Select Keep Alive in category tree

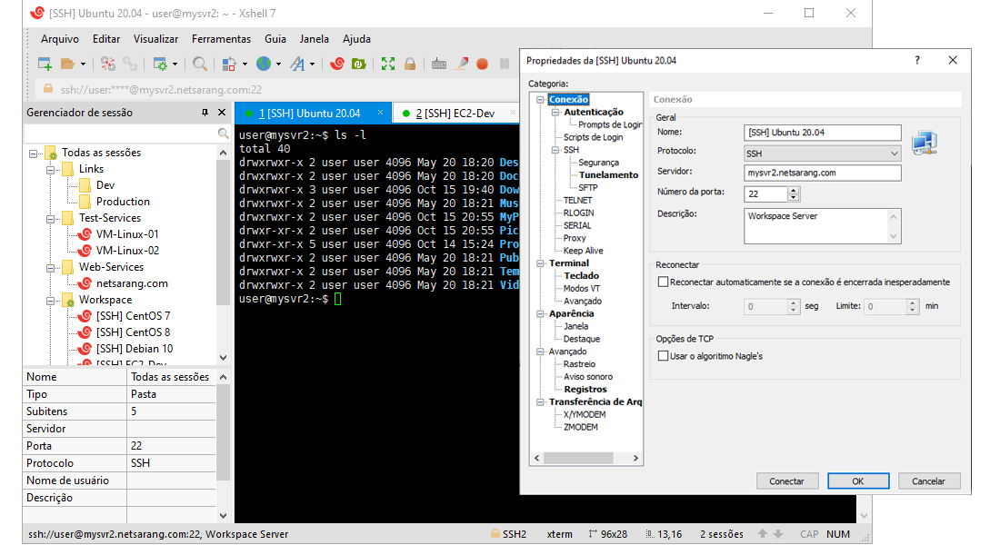583,251
